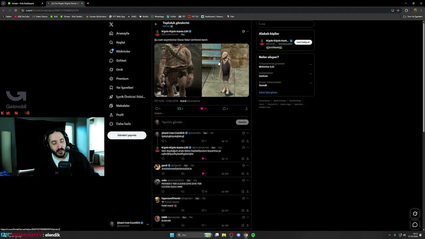Open options for Gedson trend

click(310, 74)
